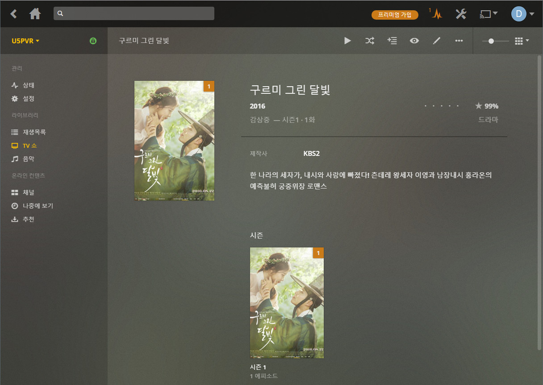Select 재생목록 in the sidebar
Screen dimensions: 543x385
tap(29, 132)
